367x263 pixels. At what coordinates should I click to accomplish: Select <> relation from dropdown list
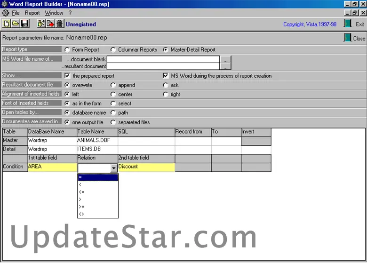pyautogui.click(x=98, y=214)
